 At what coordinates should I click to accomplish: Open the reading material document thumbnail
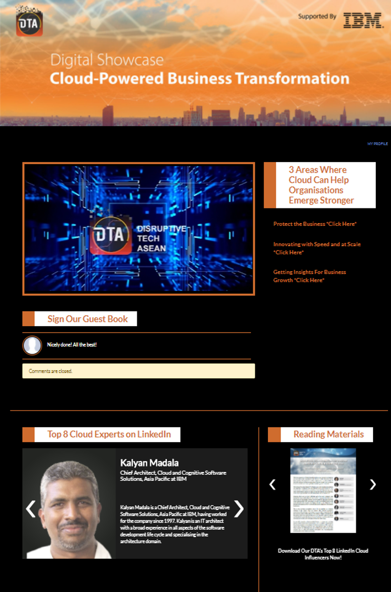click(x=323, y=490)
